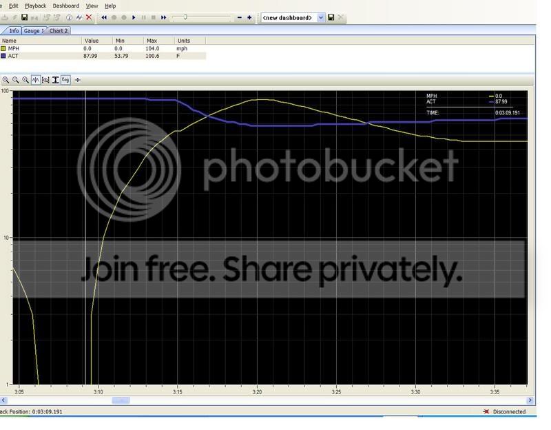Open the Help menu

110,6
